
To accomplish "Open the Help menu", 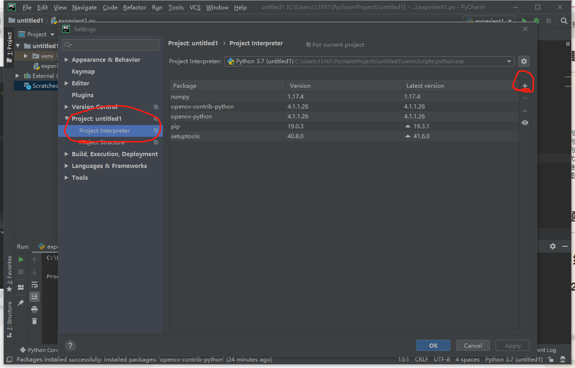I will pyautogui.click(x=240, y=7).
